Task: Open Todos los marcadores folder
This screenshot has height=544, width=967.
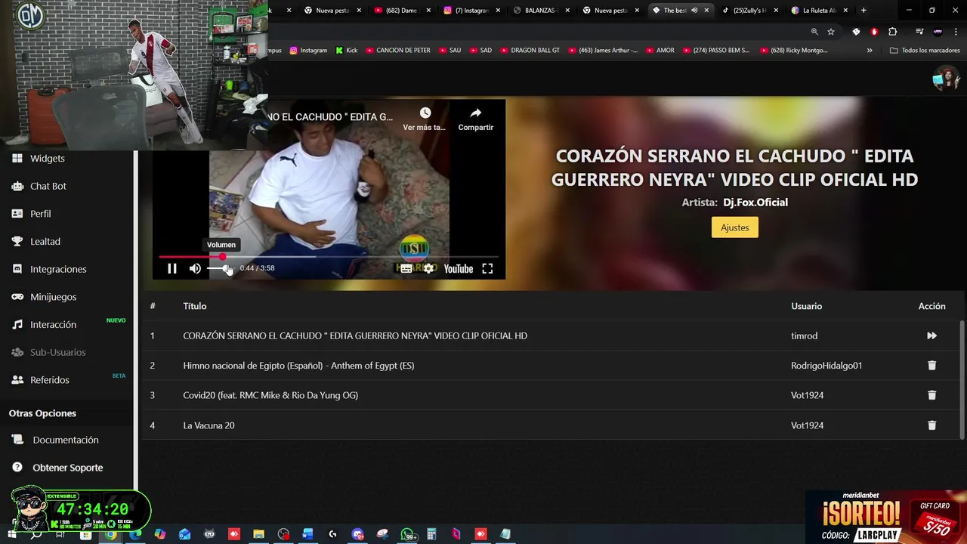Action: pos(925,51)
